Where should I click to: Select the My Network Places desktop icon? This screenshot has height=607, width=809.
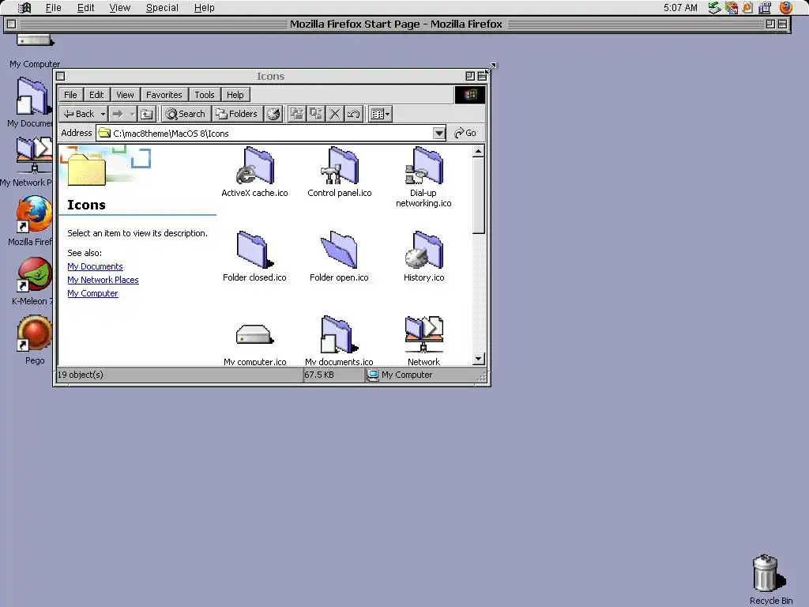pyautogui.click(x=34, y=155)
